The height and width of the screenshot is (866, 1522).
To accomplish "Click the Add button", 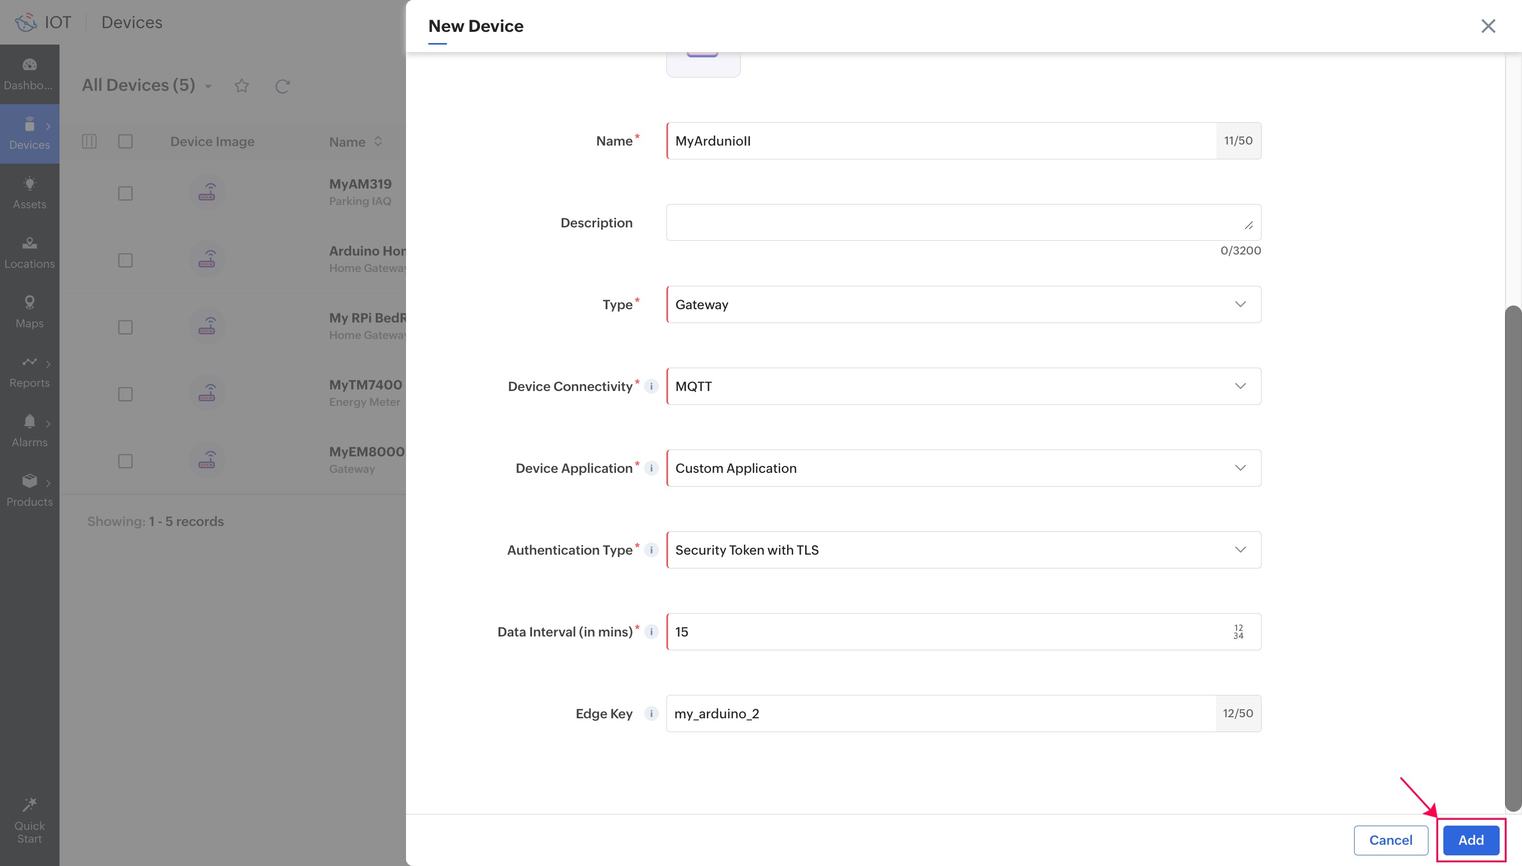I will point(1470,840).
